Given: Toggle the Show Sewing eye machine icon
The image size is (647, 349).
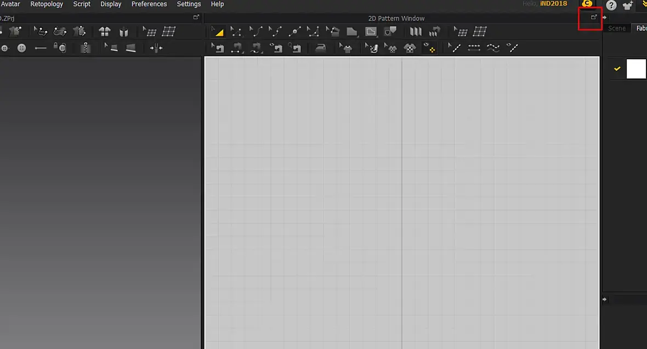Looking at the screenshot, I should pyautogui.click(x=276, y=48).
